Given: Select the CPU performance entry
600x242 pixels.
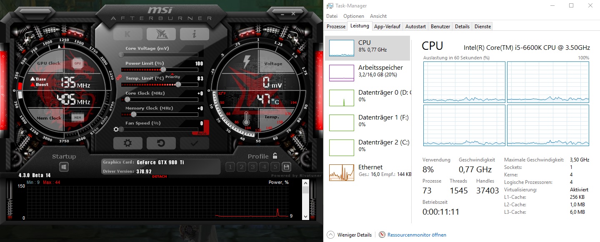Looking at the screenshot, I should click(367, 48).
